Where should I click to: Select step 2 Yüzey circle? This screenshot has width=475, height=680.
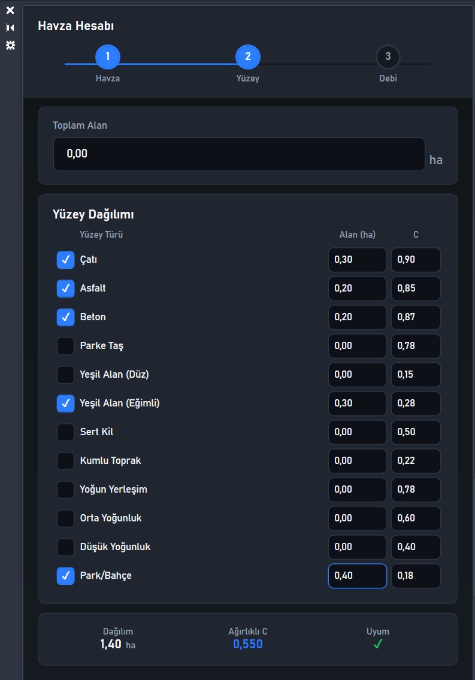tap(248, 57)
